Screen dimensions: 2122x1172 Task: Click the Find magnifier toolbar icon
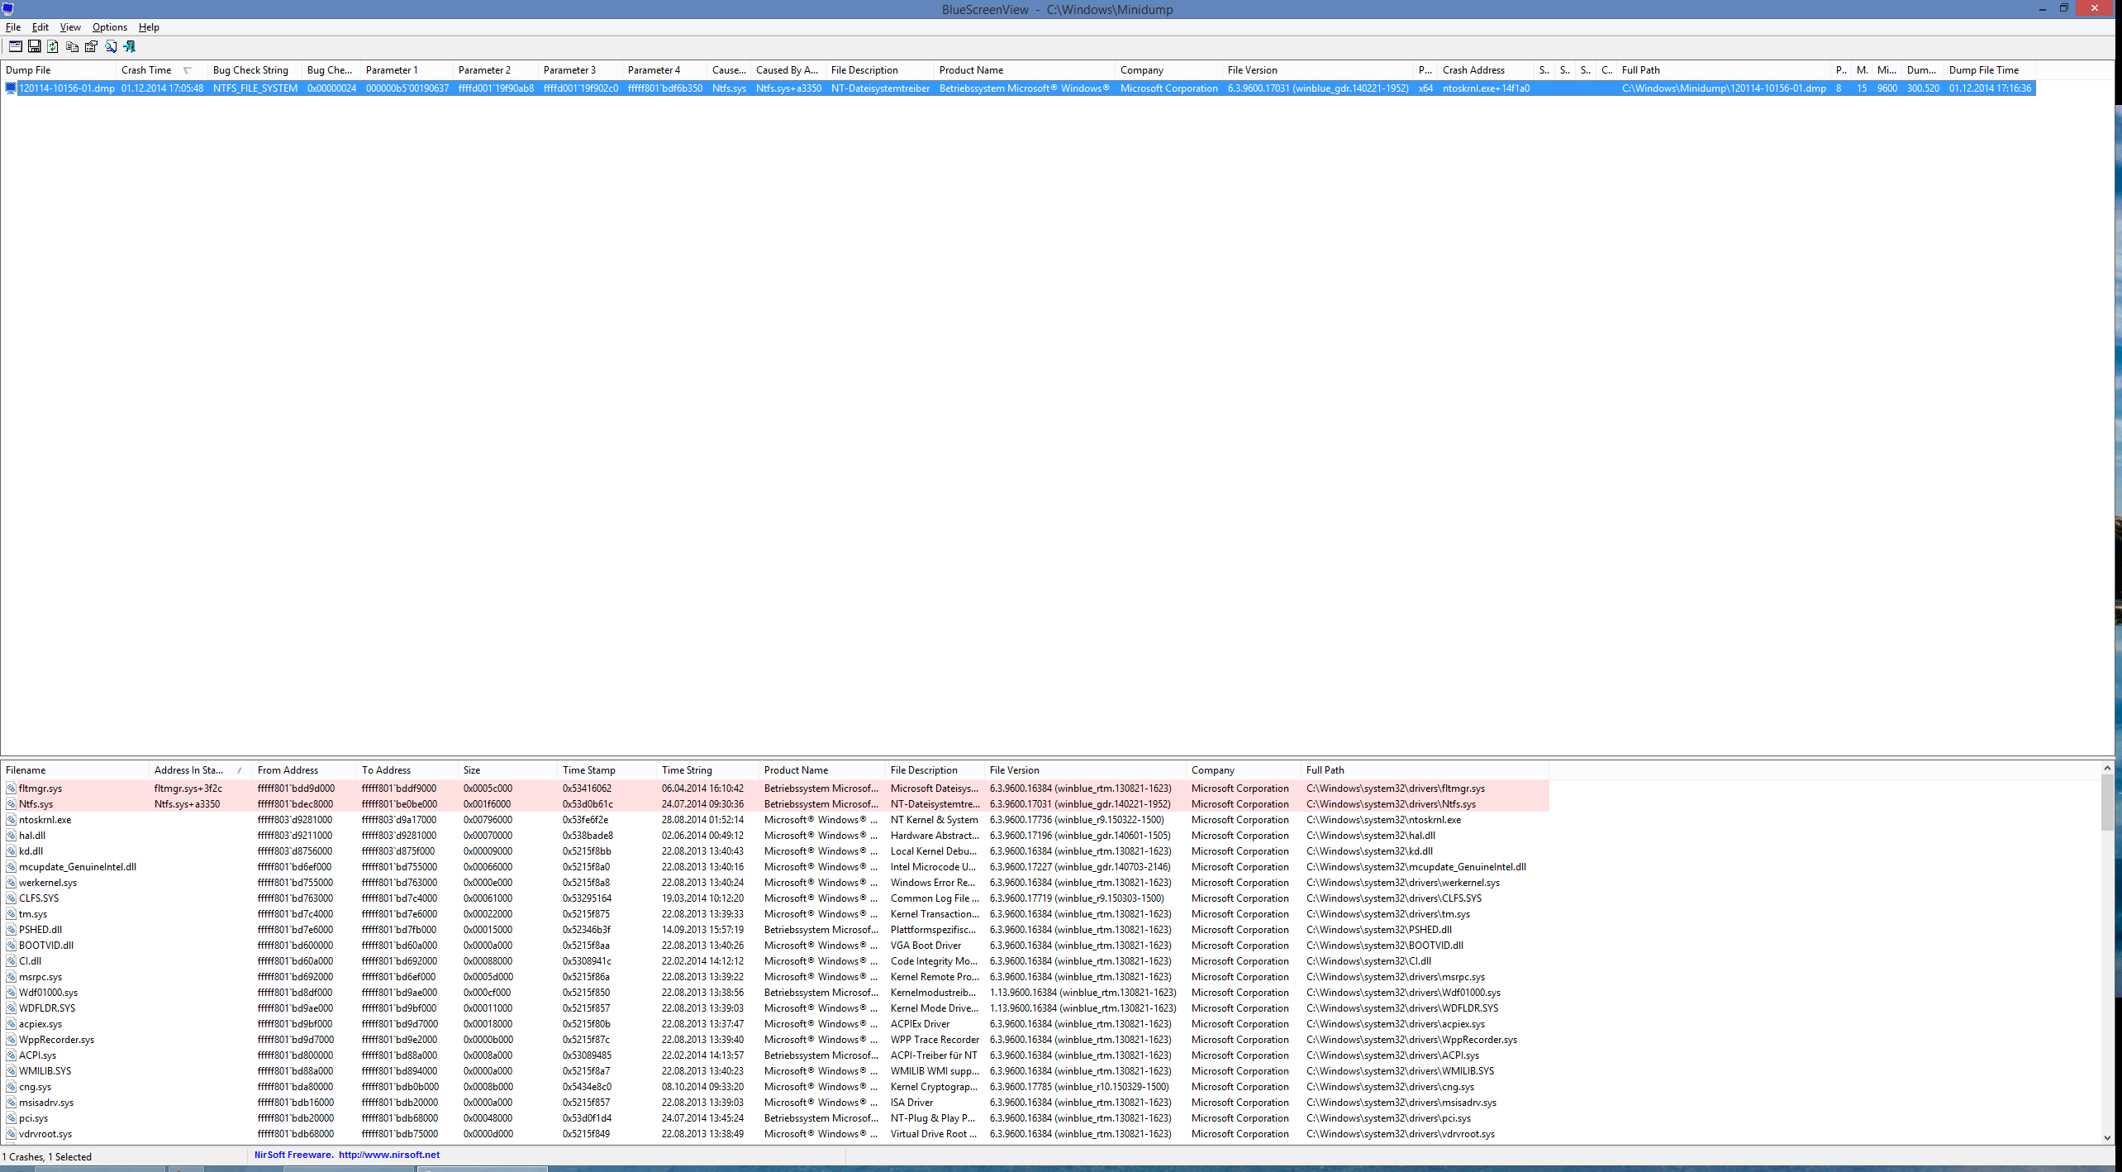coord(111,46)
